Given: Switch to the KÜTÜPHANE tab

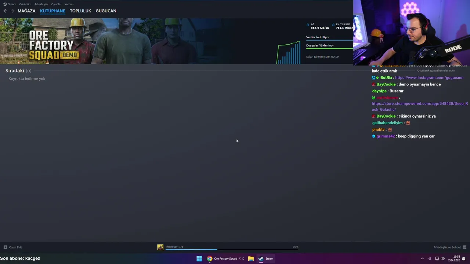Looking at the screenshot, I should (x=53, y=11).
